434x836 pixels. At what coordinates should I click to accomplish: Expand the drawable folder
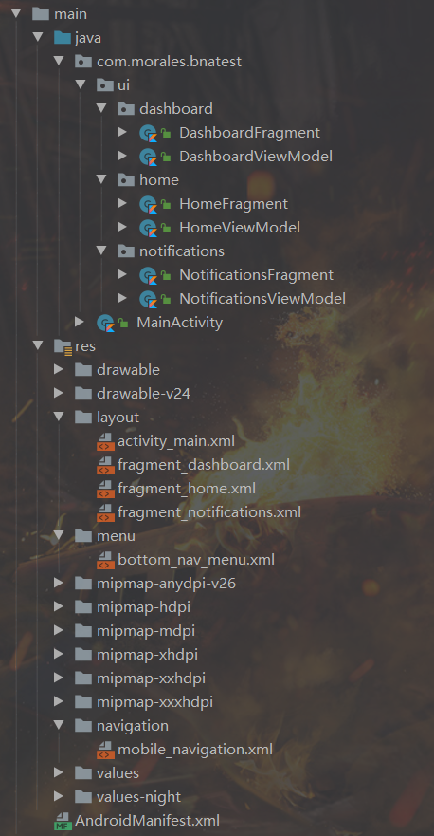(59, 369)
